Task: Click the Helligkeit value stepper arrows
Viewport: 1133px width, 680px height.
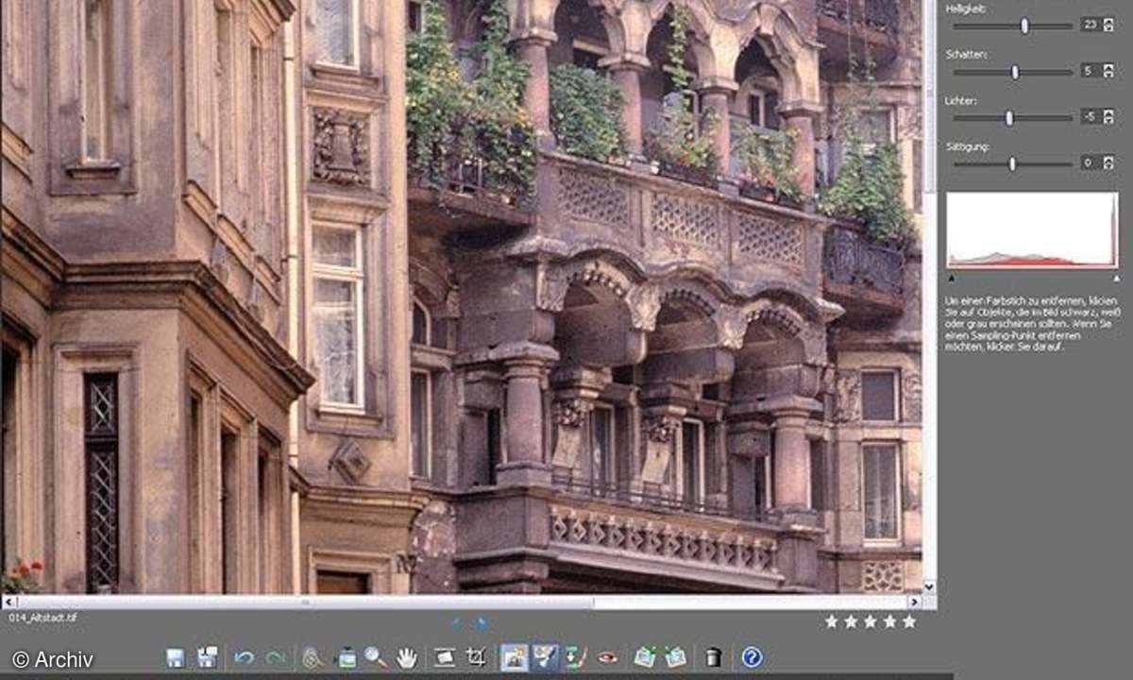Action: coord(1109,25)
